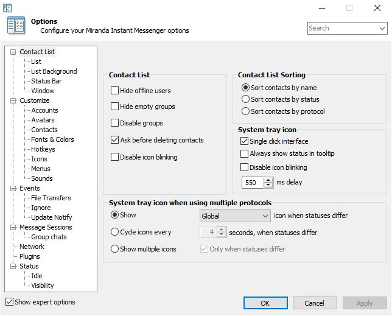Viewport: 392px width, 316px height.
Task: Open the Fonts & Colors settings page
Action: point(52,139)
